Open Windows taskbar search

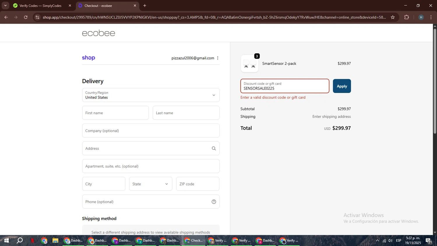point(20,241)
